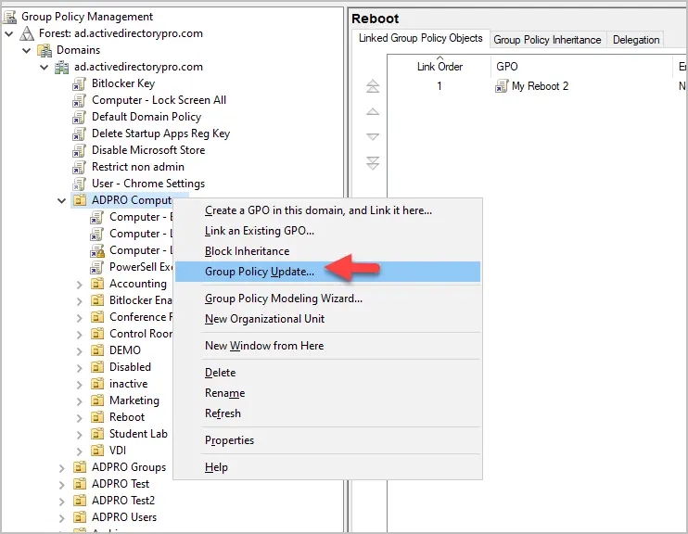The height and width of the screenshot is (534, 688).
Task: Click the Default Domain Policy GPO icon
Action: coord(80,117)
